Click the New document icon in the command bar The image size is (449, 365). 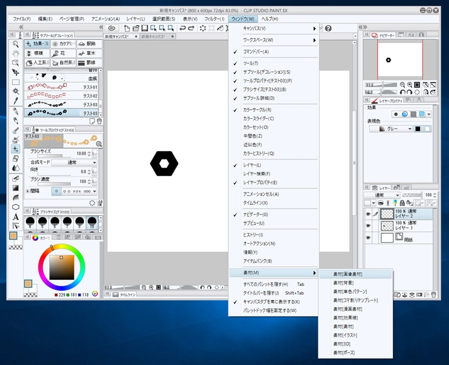[x=127, y=28]
